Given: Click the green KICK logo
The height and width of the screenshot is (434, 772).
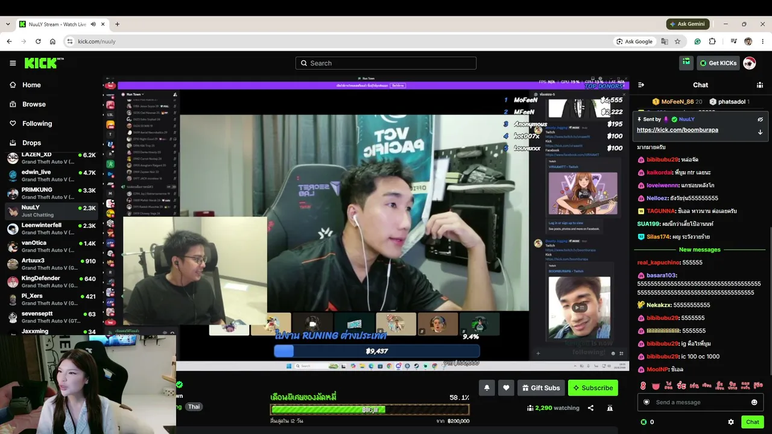Looking at the screenshot, I should click(43, 63).
